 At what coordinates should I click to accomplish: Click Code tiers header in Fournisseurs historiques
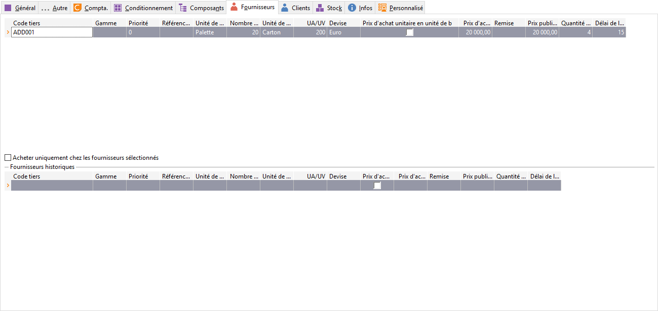point(52,176)
